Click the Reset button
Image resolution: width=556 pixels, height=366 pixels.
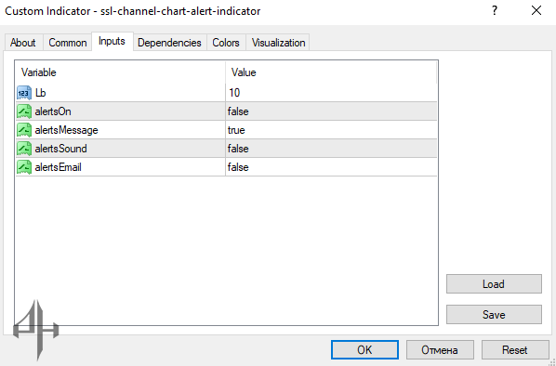pos(515,350)
